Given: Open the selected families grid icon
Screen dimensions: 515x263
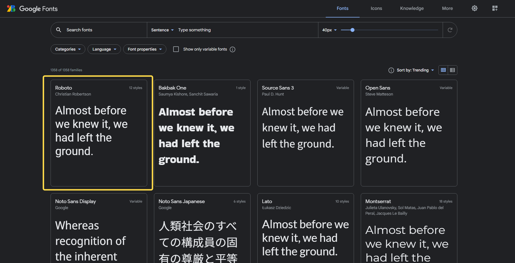Looking at the screenshot, I should point(495,8).
